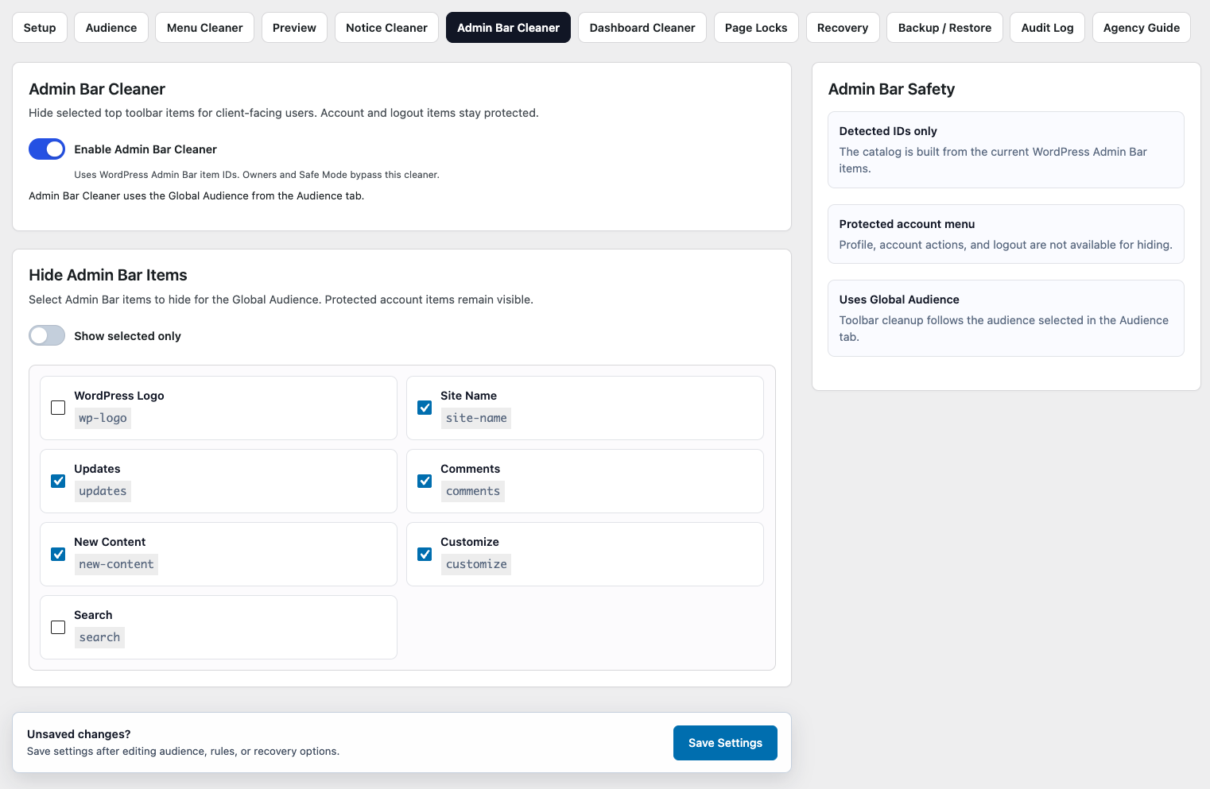Screen dimensions: 1210x789
Task: Click the search ID code label
Action: [99, 637]
